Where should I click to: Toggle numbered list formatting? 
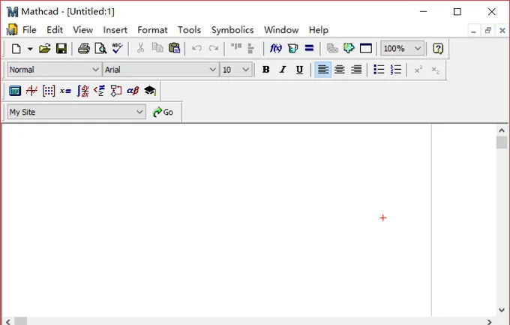coord(396,70)
